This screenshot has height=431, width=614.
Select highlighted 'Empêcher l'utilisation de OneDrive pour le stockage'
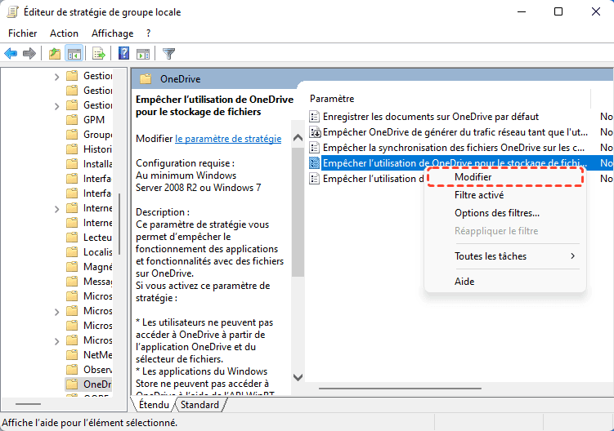click(455, 162)
